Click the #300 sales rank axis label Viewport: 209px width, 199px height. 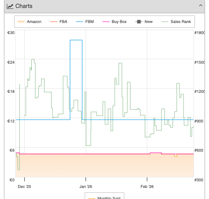pyautogui.click(x=199, y=180)
